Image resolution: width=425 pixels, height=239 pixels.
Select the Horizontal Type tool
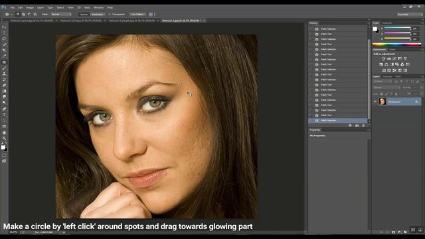[4, 115]
